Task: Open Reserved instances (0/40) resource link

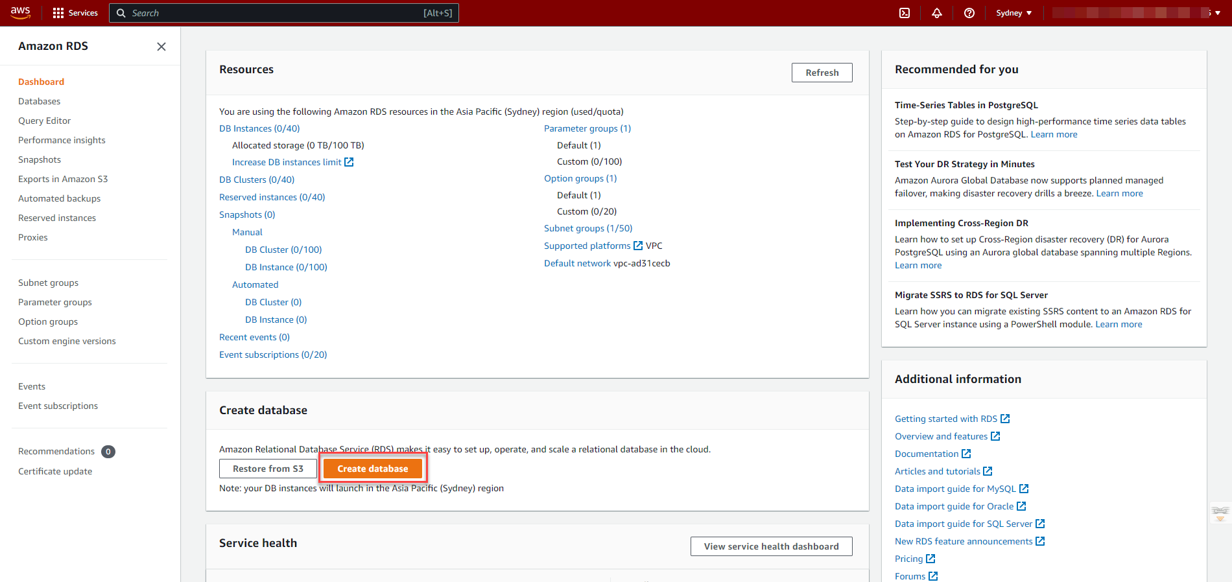Action: [272, 197]
